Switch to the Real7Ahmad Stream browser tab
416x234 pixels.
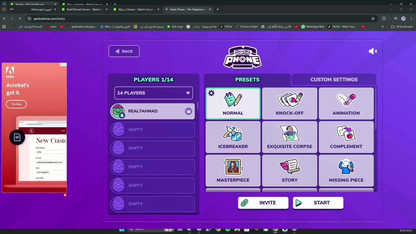click(x=84, y=9)
